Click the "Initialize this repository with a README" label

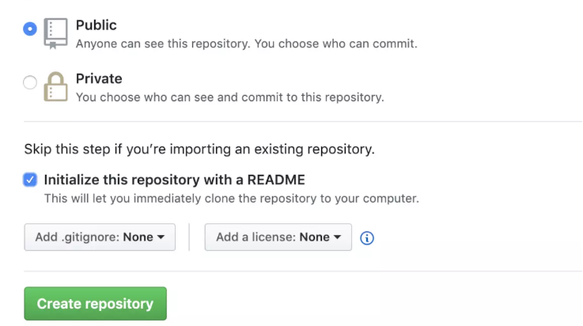point(174,180)
